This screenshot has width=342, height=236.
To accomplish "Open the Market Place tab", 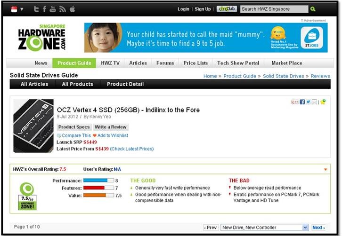I will coord(287,63).
